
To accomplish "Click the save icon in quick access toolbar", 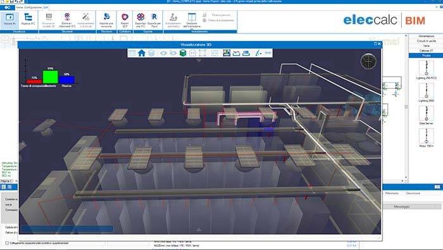I will [x=11, y=1].
